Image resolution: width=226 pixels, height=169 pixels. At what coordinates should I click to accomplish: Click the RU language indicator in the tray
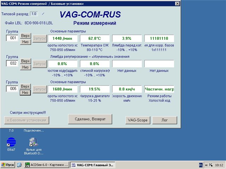201,165
